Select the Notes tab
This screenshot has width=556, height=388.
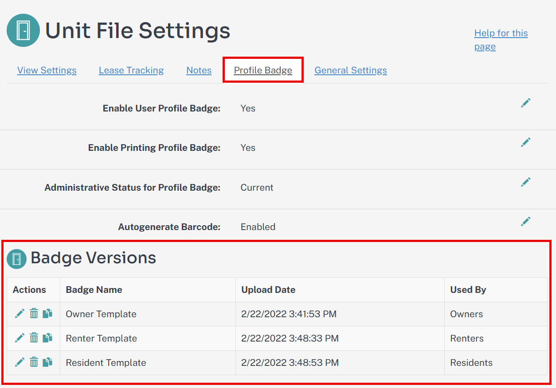point(198,70)
